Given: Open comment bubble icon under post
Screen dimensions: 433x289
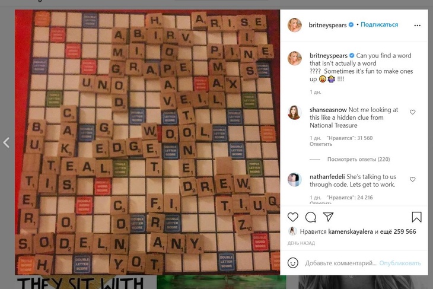Looking at the screenshot, I should pyautogui.click(x=311, y=217).
